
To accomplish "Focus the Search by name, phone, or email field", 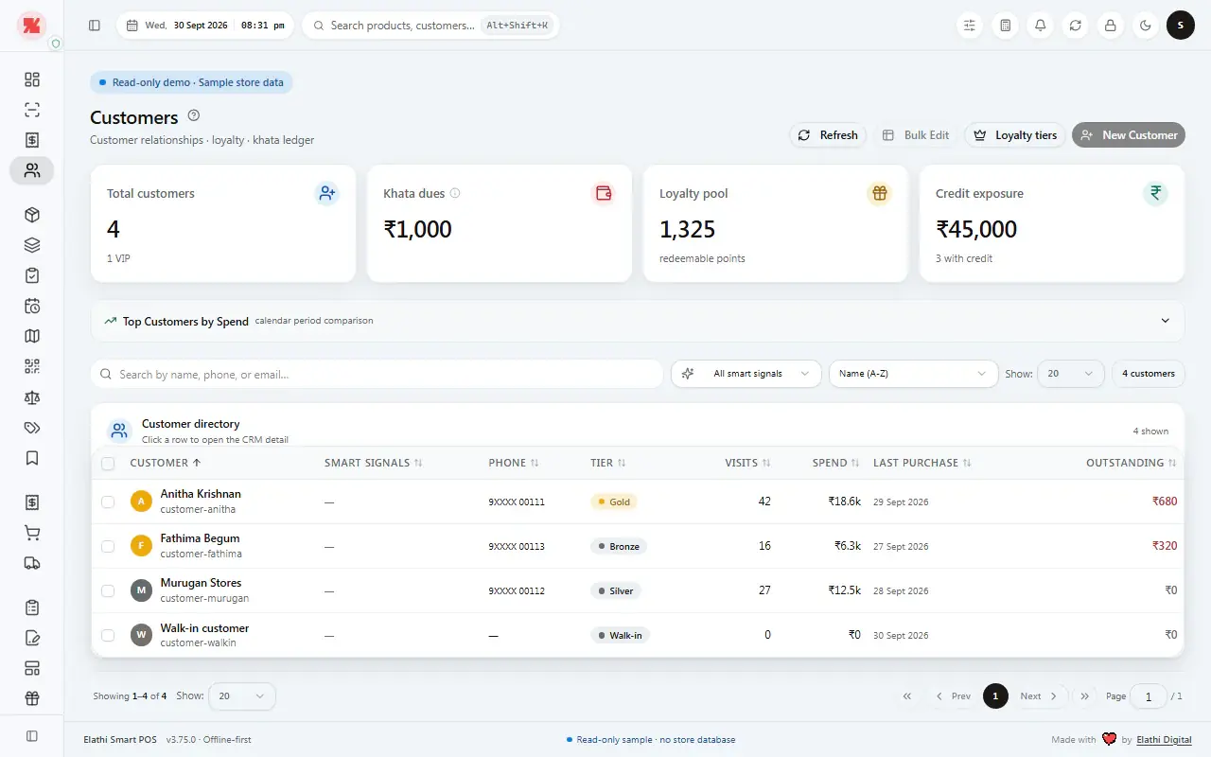I will pos(377,374).
